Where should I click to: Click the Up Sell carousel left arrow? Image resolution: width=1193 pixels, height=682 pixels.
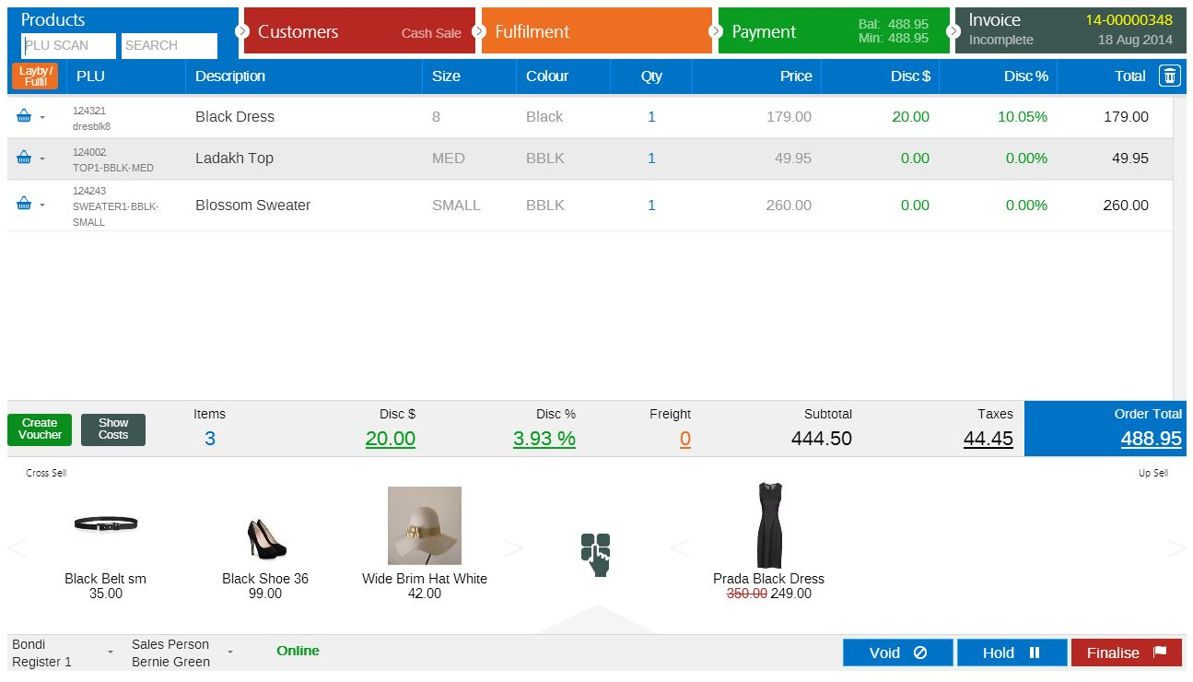coord(680,547)
